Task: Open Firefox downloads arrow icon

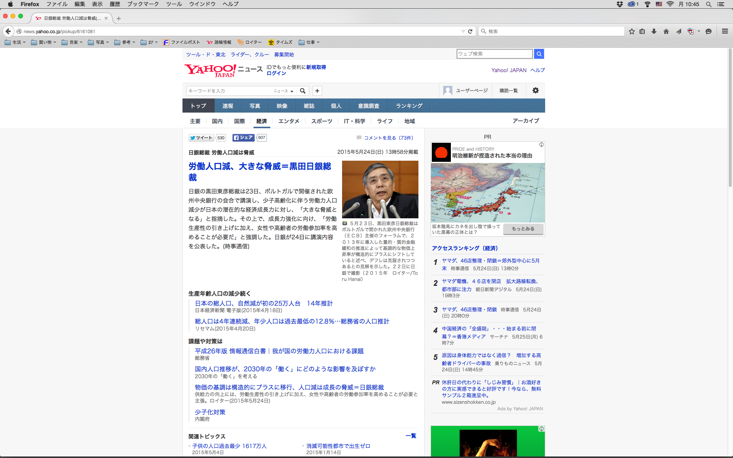Action: [x=654, y=31]
